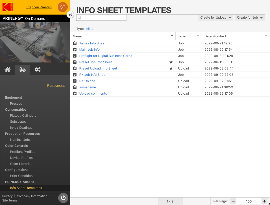Click clipboard icon beside James Info Sheet
Image resolution: width=270 pixels, height=205 pixels.
[x=75, y=43]
